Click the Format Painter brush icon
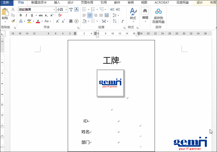 [13, 21]
